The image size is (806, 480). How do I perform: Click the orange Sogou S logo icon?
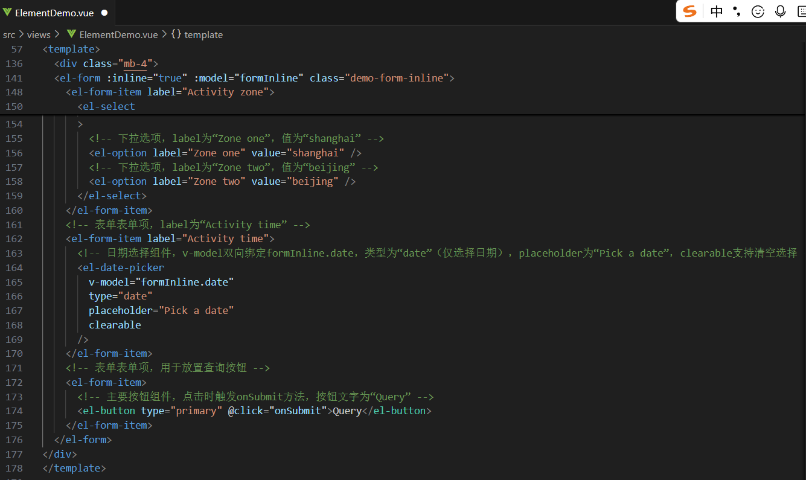click(x=689, y=11)
